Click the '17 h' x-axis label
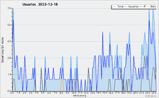 point(117,93)
